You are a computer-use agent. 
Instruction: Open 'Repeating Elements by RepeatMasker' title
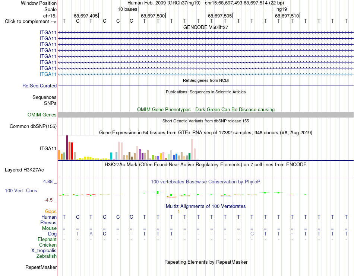pos(206,262)
